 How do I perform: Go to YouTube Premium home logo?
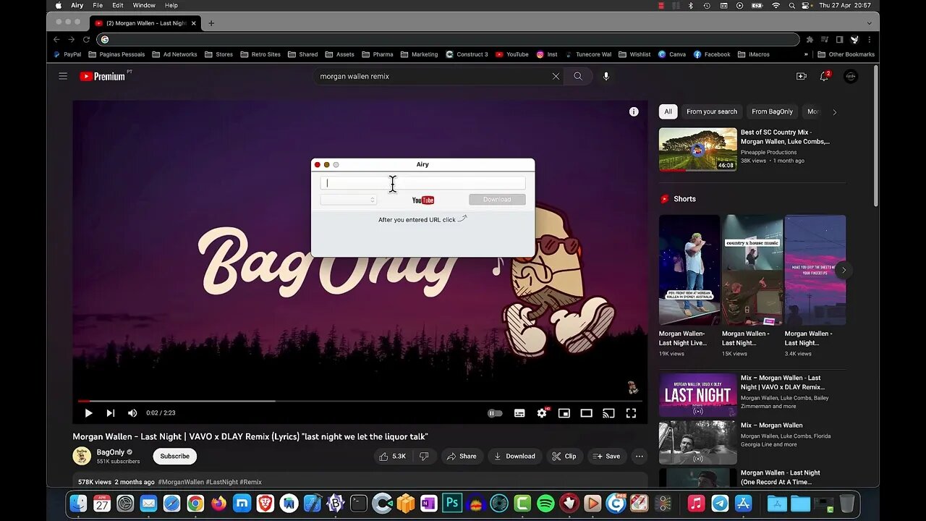pyautogui.click(x=103, y=76)
